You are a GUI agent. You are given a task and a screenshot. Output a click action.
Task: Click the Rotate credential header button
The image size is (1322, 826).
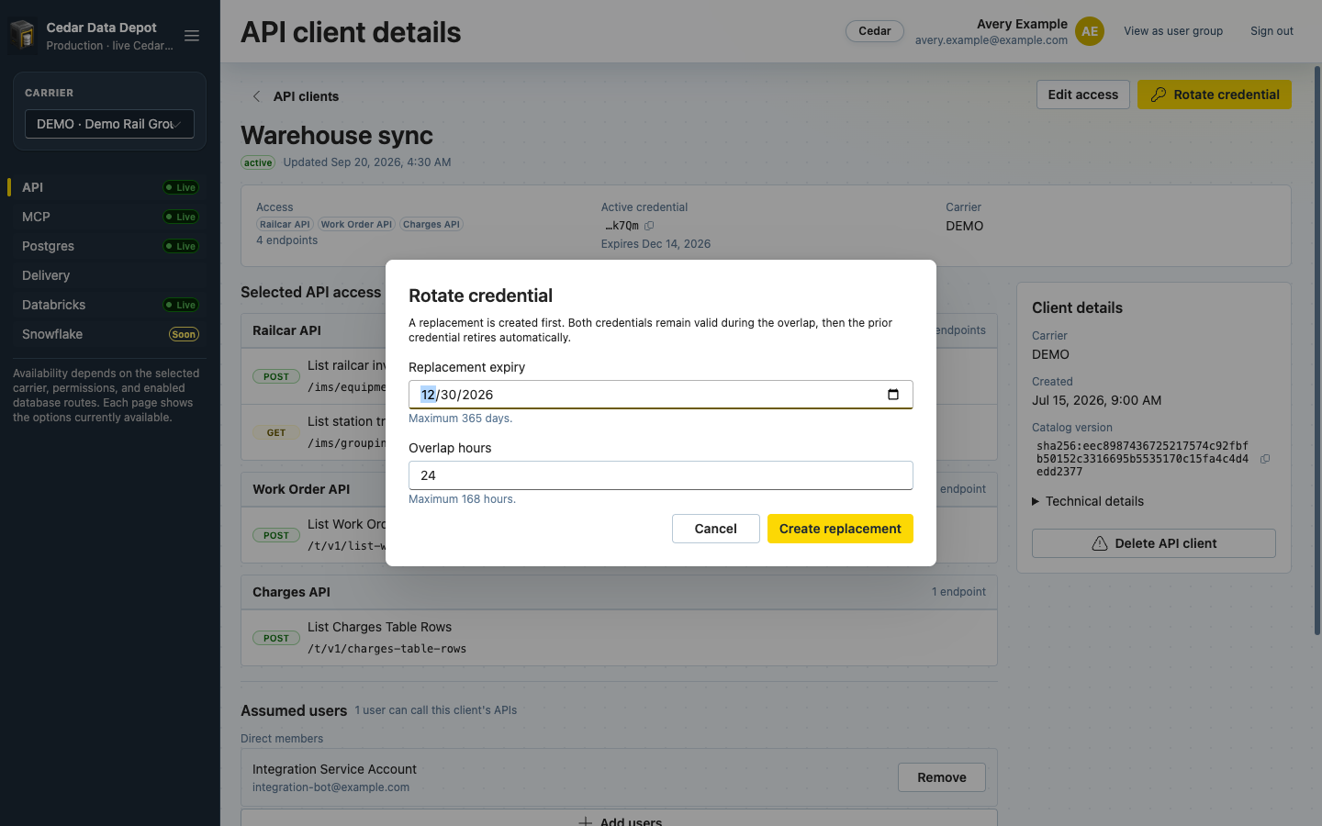[x=1215, y=95]
